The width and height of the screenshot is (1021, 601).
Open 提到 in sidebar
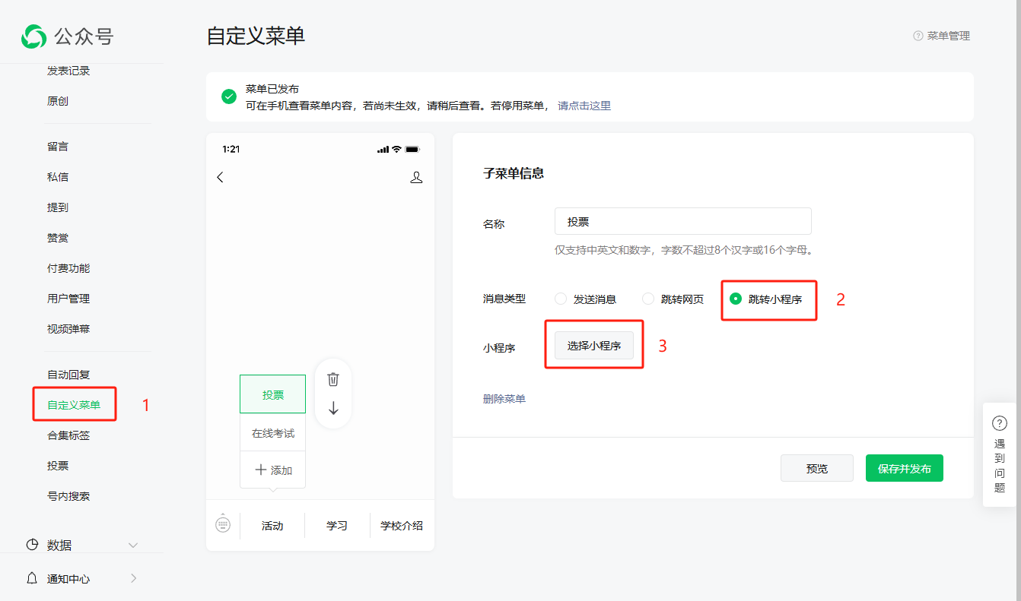pos(58,207)
